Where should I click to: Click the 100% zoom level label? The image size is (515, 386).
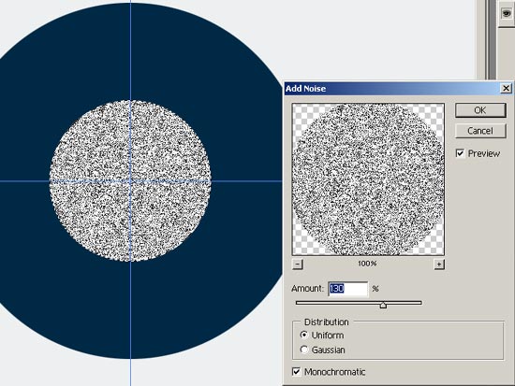368,264
